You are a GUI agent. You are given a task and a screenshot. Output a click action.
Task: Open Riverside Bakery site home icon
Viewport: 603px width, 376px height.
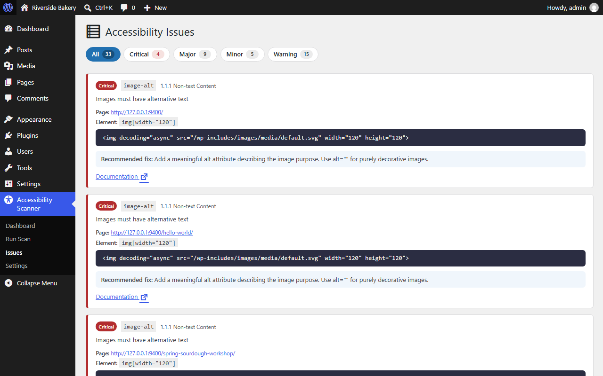tap(25, 8)
